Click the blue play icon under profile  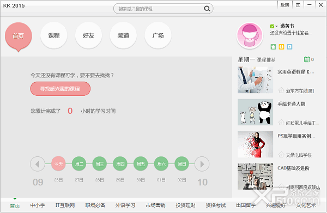click(289, 47)
